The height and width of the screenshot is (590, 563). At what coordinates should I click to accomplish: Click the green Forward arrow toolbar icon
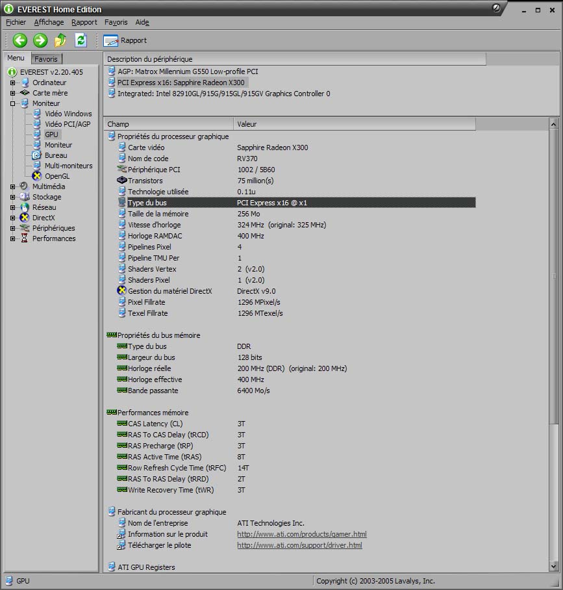point(40,40)
